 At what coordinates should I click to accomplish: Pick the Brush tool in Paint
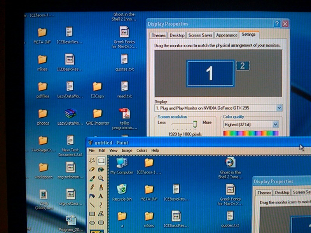(x=101, y=187)
